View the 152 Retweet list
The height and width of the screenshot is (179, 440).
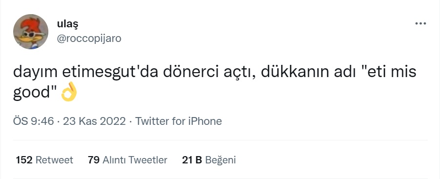click(x=44, y=160)
